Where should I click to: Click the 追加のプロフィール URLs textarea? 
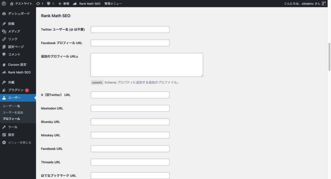(147, 65)
